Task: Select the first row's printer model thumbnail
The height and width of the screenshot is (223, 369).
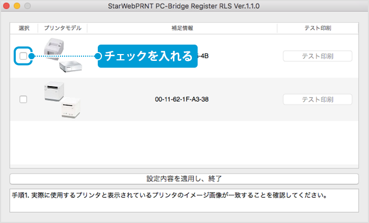Action: 63,55
